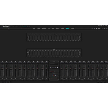Switch to the AutoMixer tab
108x108 pixels.
click(44, 28)
